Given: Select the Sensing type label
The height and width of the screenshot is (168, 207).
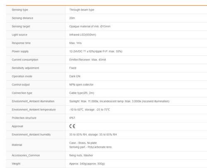Looking at the screenshot, I should click(x=20, y=10).
